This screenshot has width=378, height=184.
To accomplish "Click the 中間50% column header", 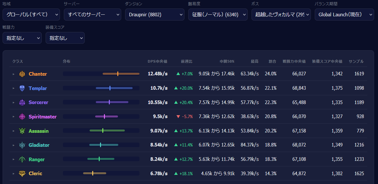I will [227, 61].
